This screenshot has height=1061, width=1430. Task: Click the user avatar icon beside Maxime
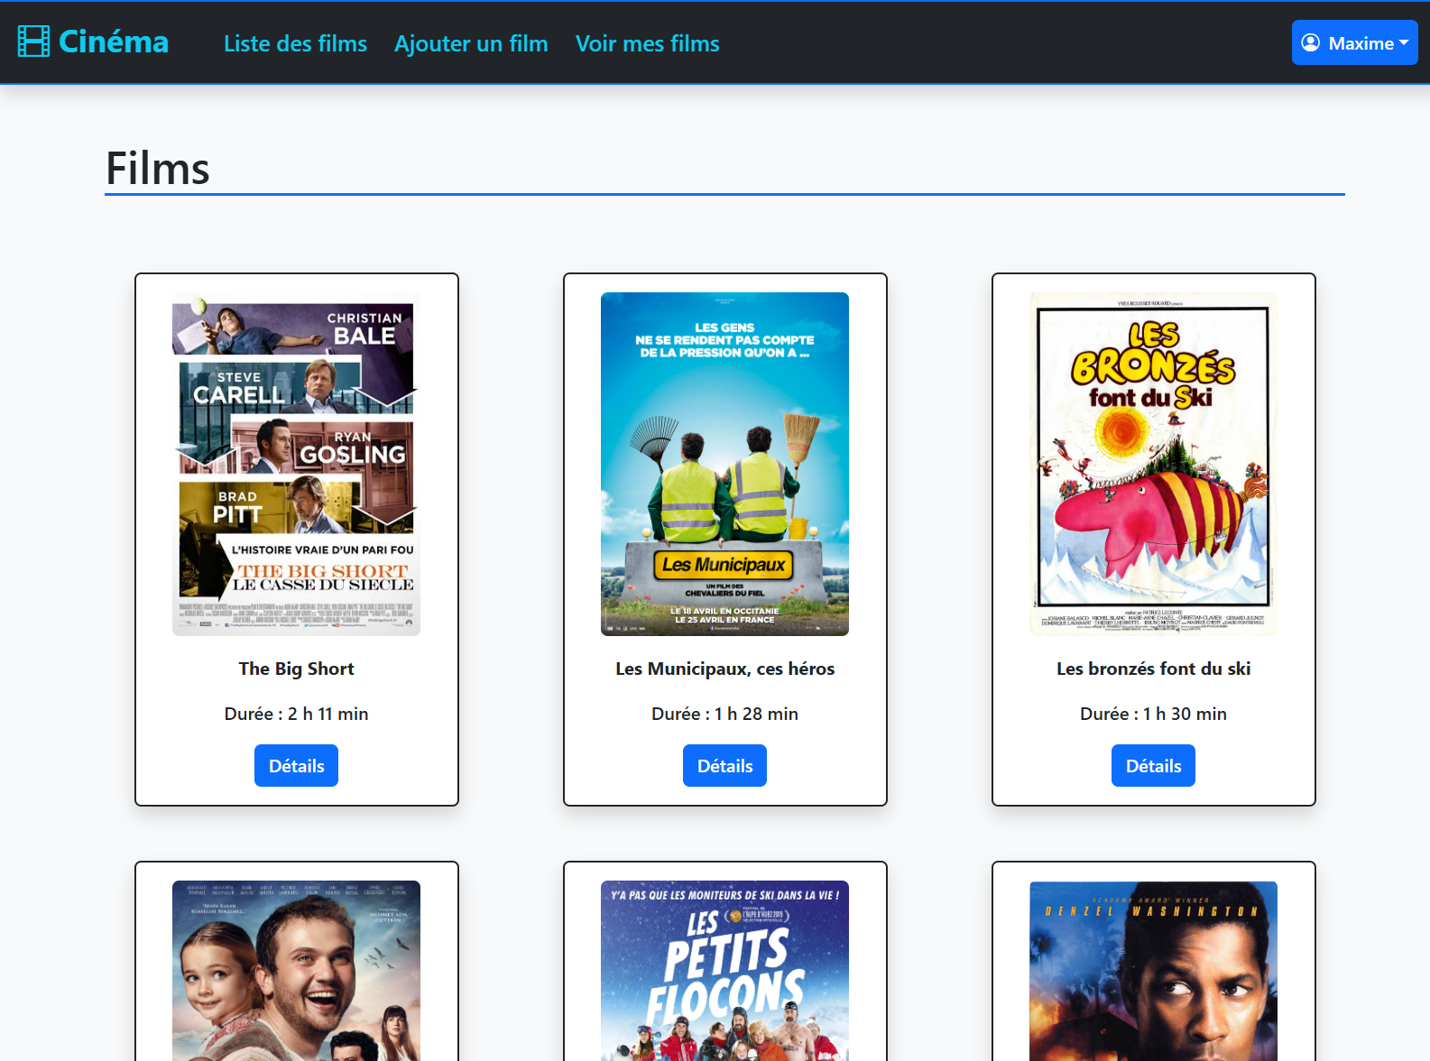(1311, 42)
